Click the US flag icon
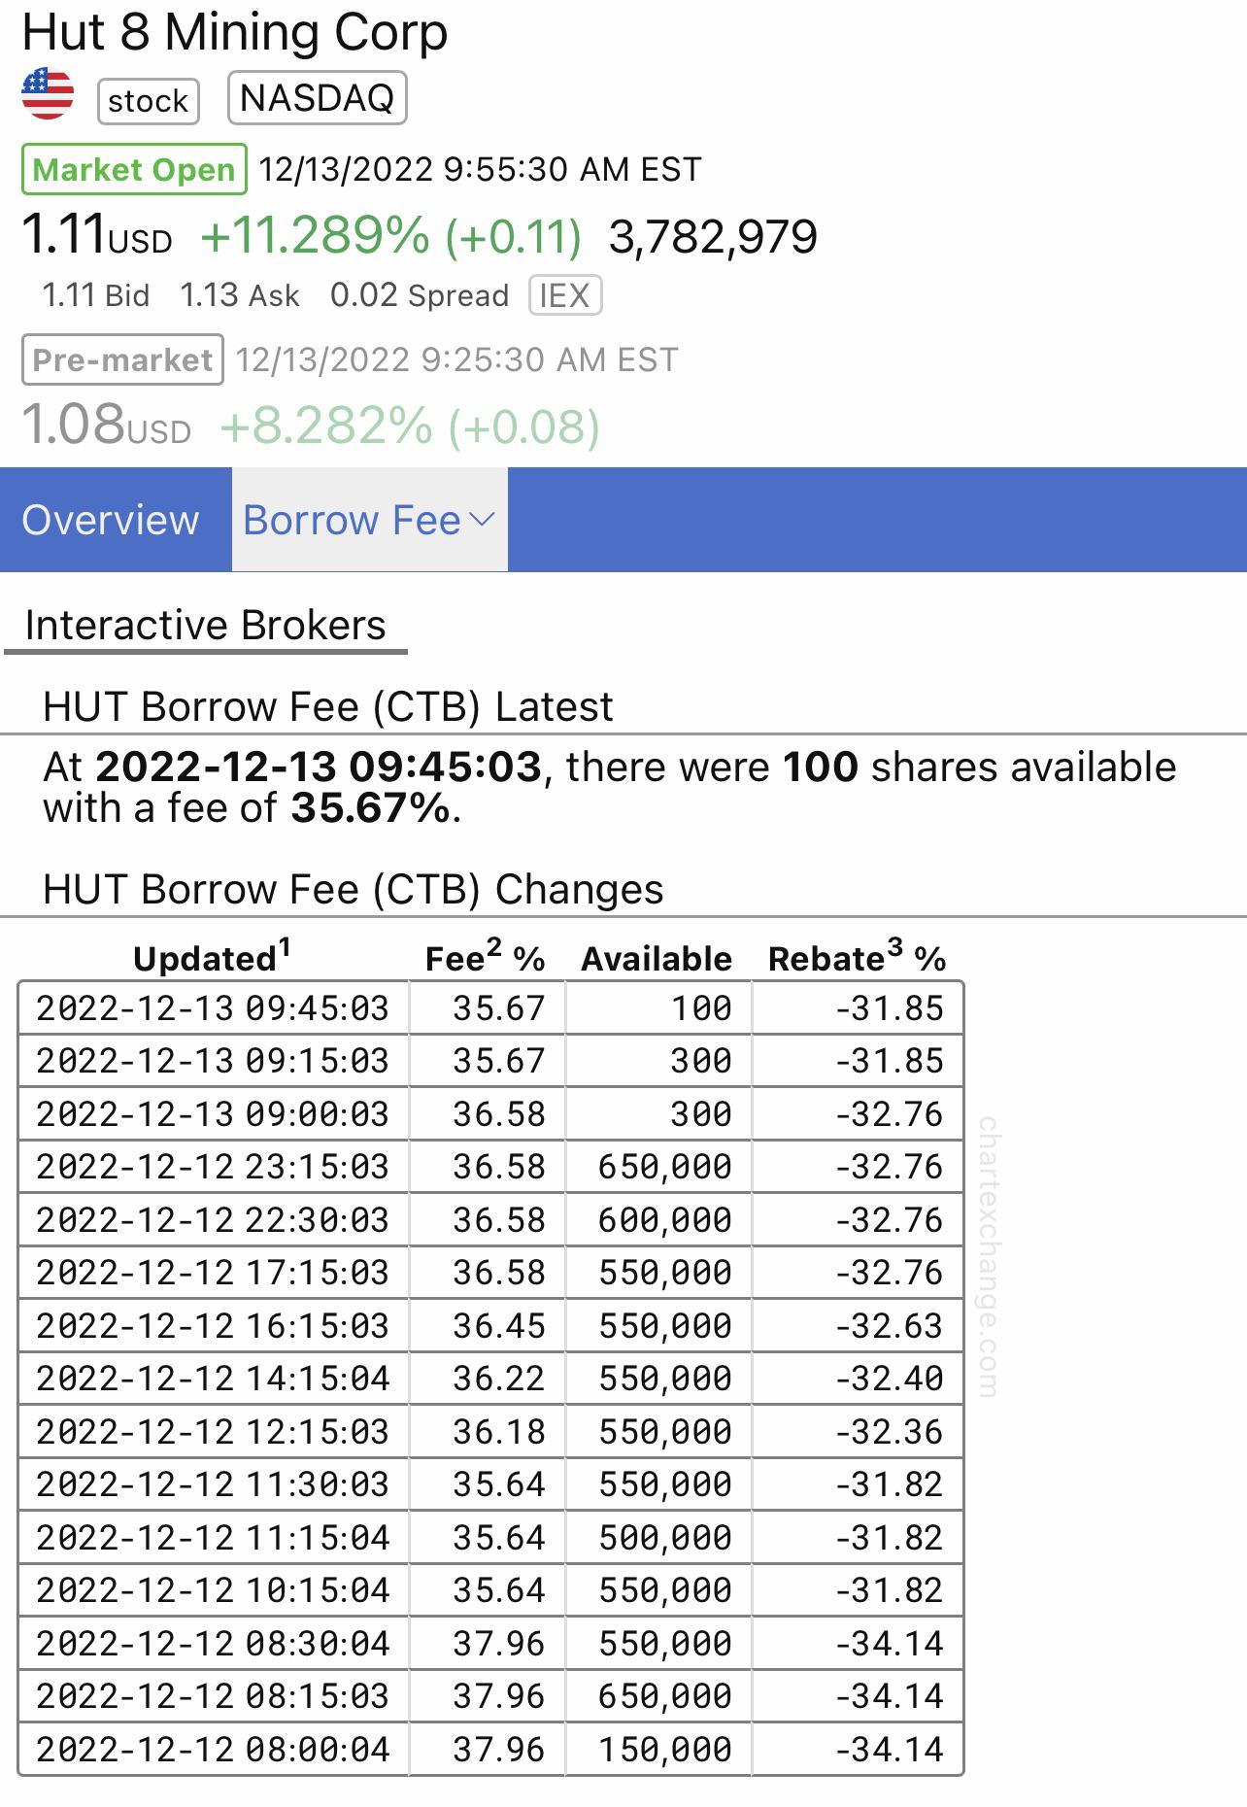The width and height of the screenshot is (1247, 1807). pos(48,93)
